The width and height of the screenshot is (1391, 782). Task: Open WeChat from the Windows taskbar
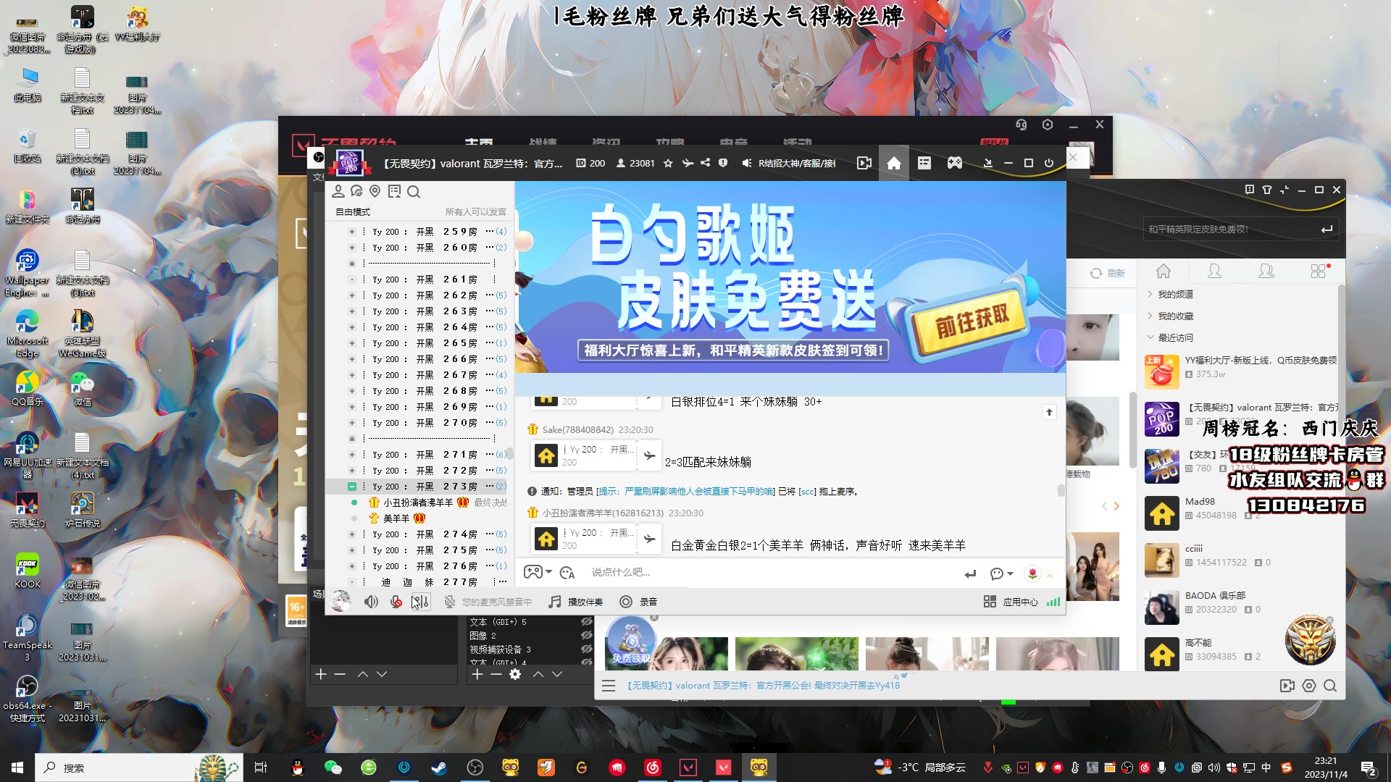tap(333, 768)
